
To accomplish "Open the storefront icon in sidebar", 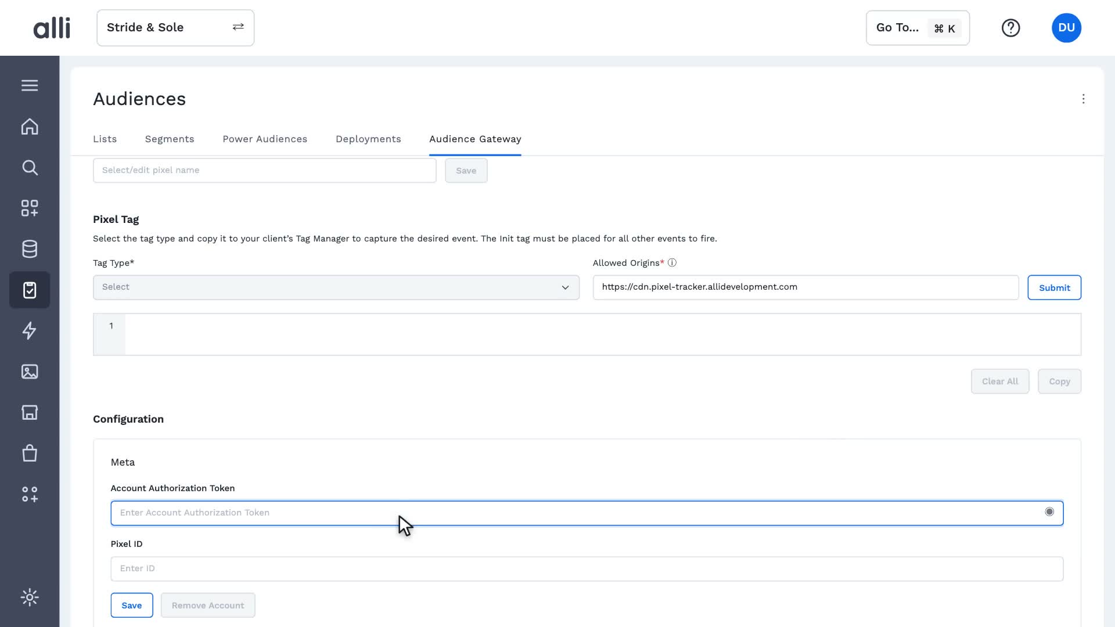I will (30, 412).
